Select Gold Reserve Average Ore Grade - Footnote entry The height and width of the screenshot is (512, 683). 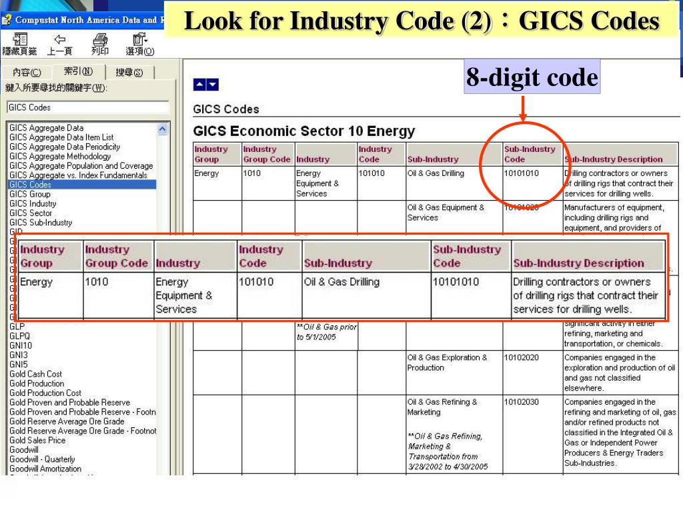tap(83, 431)
